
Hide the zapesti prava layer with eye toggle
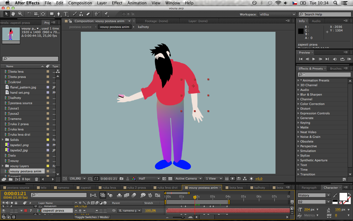tap(4, 211)
